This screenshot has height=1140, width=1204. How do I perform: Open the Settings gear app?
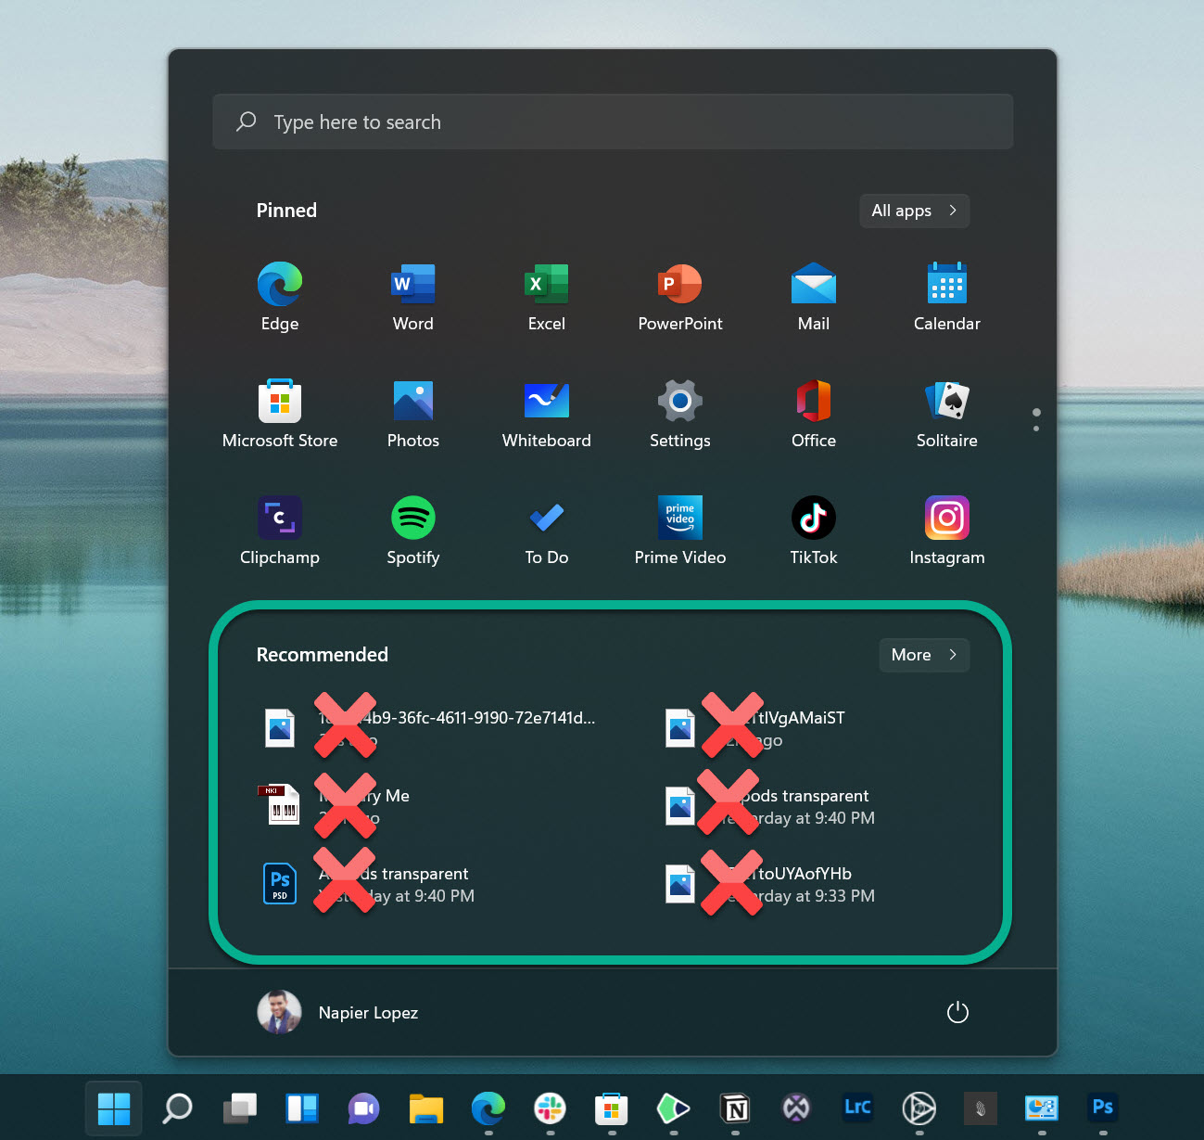[x=680, y=414]
